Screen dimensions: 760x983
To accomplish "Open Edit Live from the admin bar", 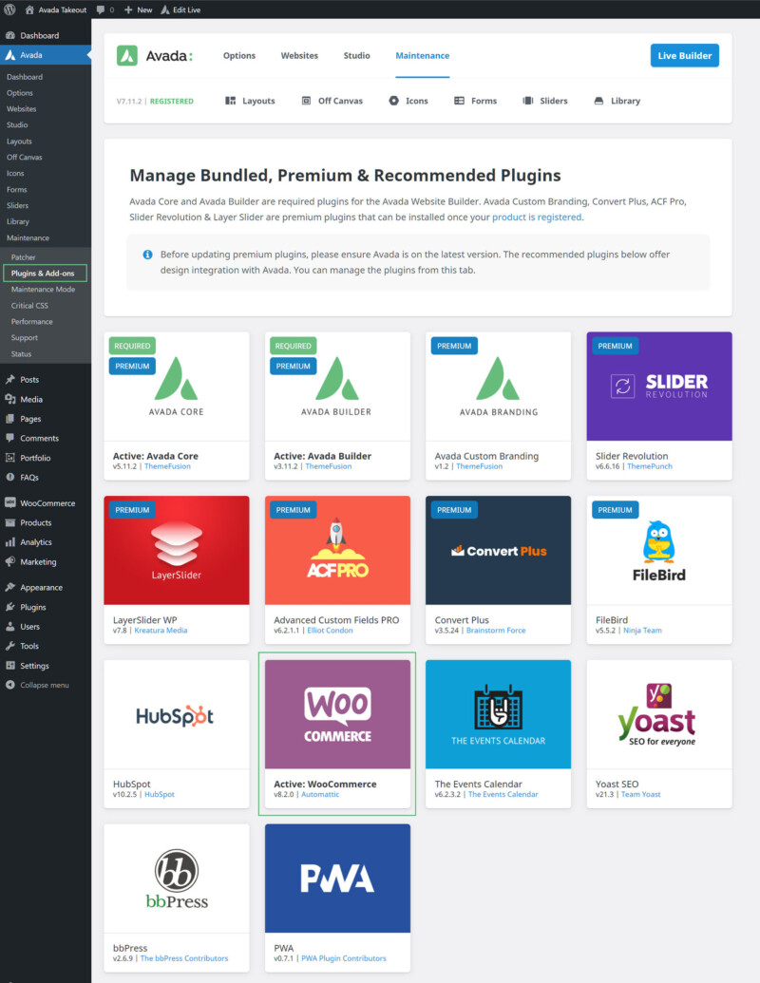I will pos(180,9).
